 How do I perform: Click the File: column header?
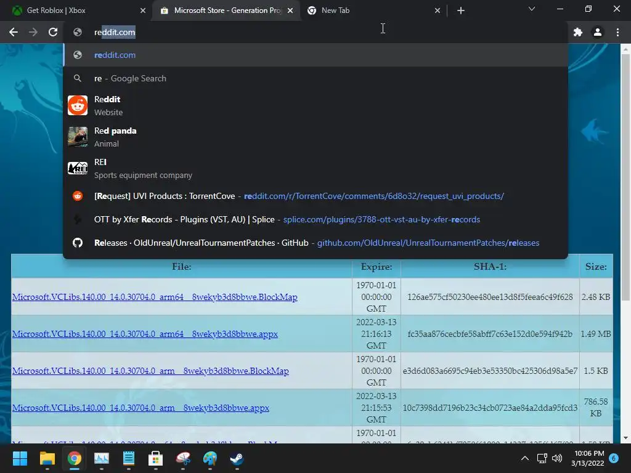pyautogui.click(x=182, y=266)
